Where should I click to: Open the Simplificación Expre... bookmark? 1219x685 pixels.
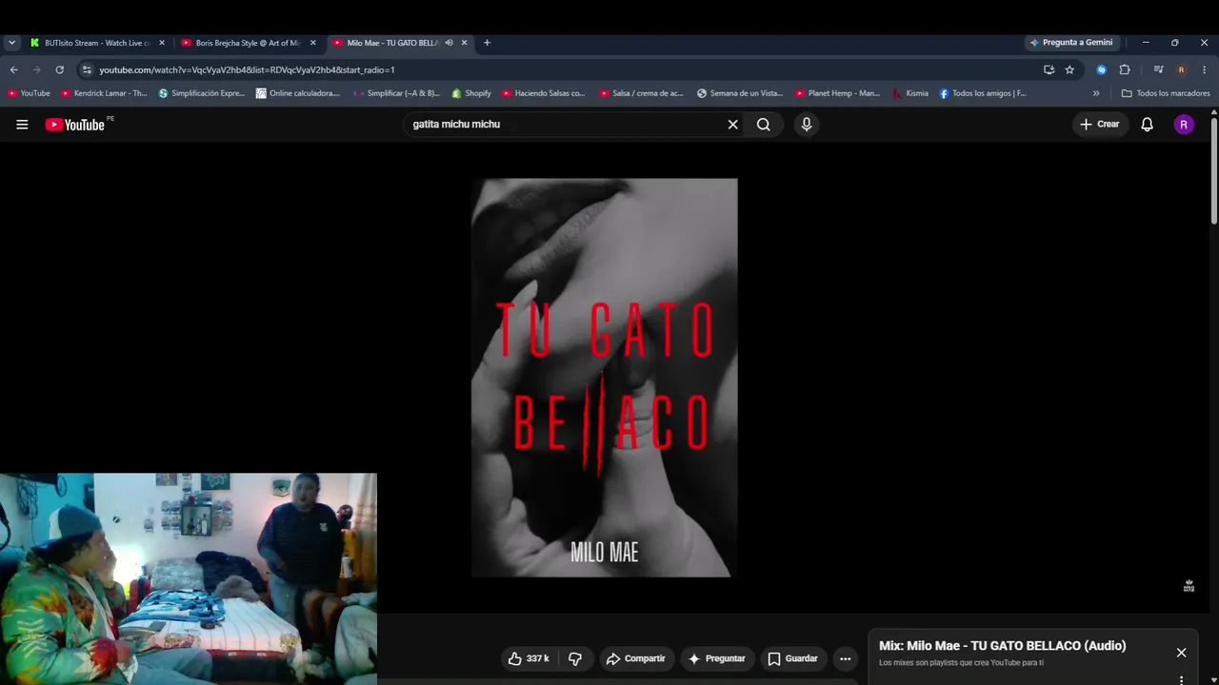[x=202, y=93]
